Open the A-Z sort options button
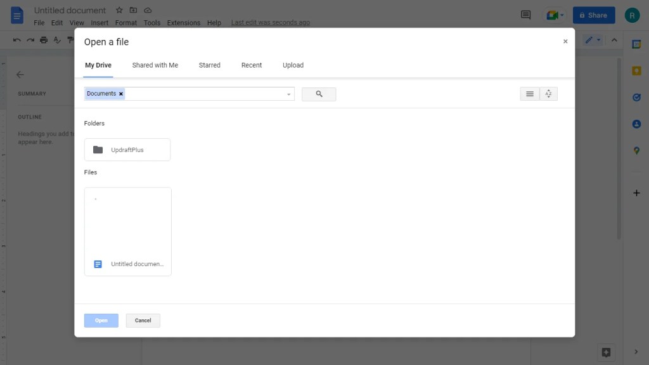Image resolution: width=649 pixels, height=365 pixels. 548,94
